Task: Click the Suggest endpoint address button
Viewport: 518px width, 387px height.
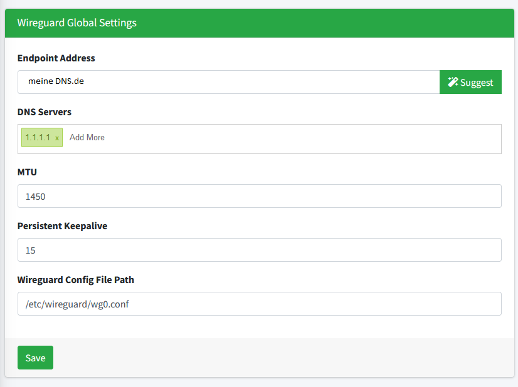Action: (470, 82)
